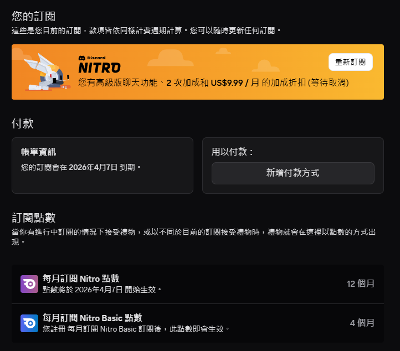The image size is (400, 351).
Task: Click the 付款 section heading
Action: tap(22, 123)
